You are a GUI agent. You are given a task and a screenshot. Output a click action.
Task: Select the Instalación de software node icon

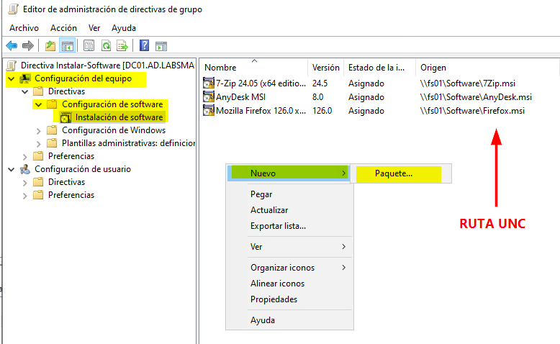pos(66,117)
